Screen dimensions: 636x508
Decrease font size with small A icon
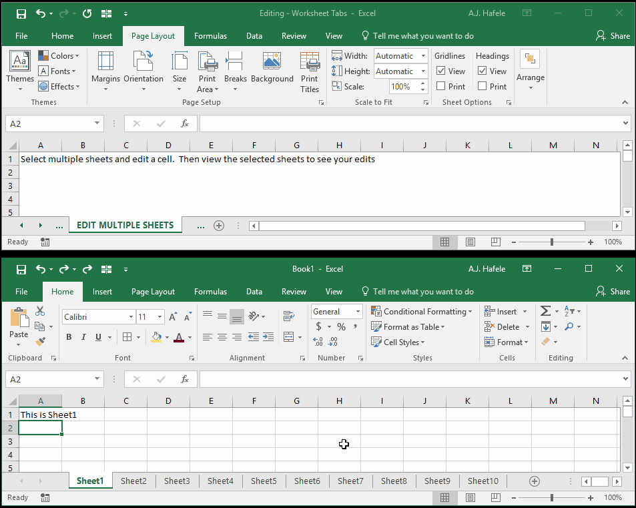point(188,317)
